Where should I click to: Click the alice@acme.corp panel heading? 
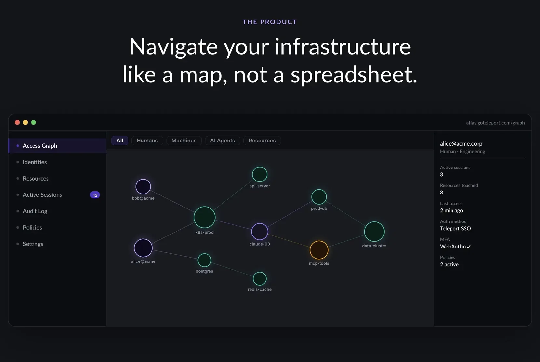click(x=461, y=144)
